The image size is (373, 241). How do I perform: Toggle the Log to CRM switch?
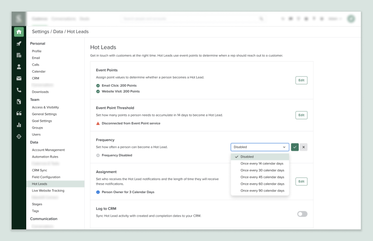pyautogui.click(x=302, y=214)
